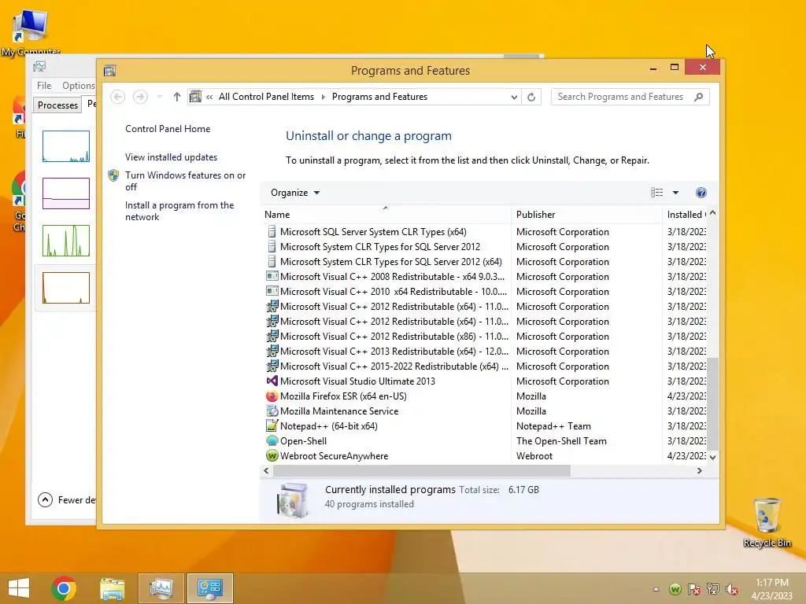806x604 pixels.
Task: Select the Notepad++ program icon
Action: (x=272, y=425)
